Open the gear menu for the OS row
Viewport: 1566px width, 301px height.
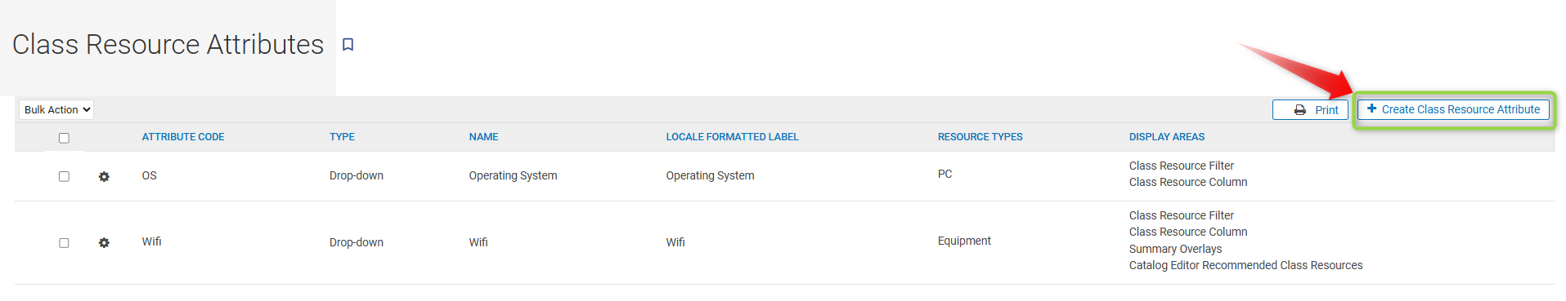(x=104, y=176)
